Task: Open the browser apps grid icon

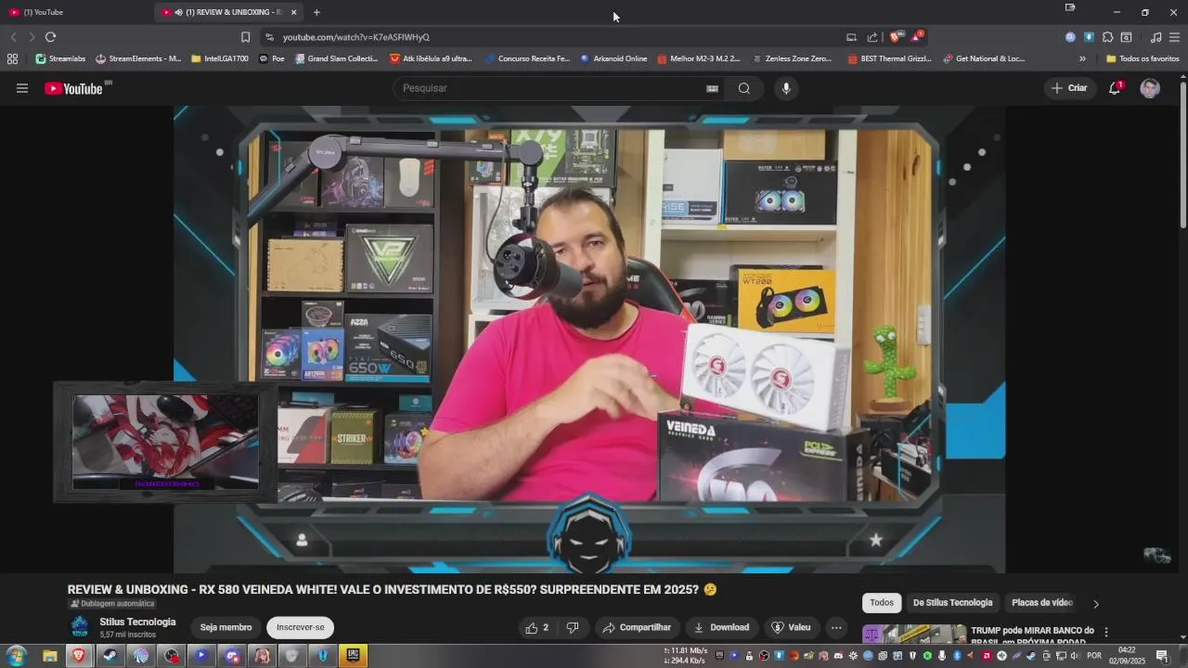Action: (x=12, y=58)
